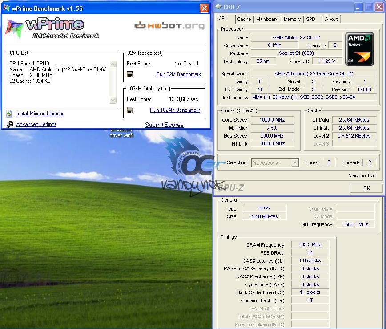Click the Technology value 65 nm
Image resolution: width=386 pixels, height=329 pixels.
[x=263, y=61]
